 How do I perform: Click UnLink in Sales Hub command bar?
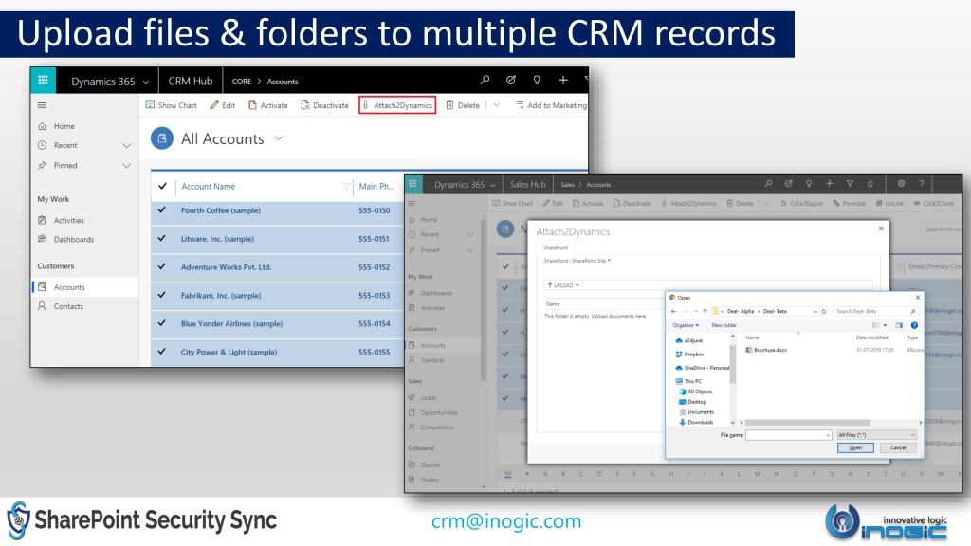pyautogui.click(x=889, y=203)
